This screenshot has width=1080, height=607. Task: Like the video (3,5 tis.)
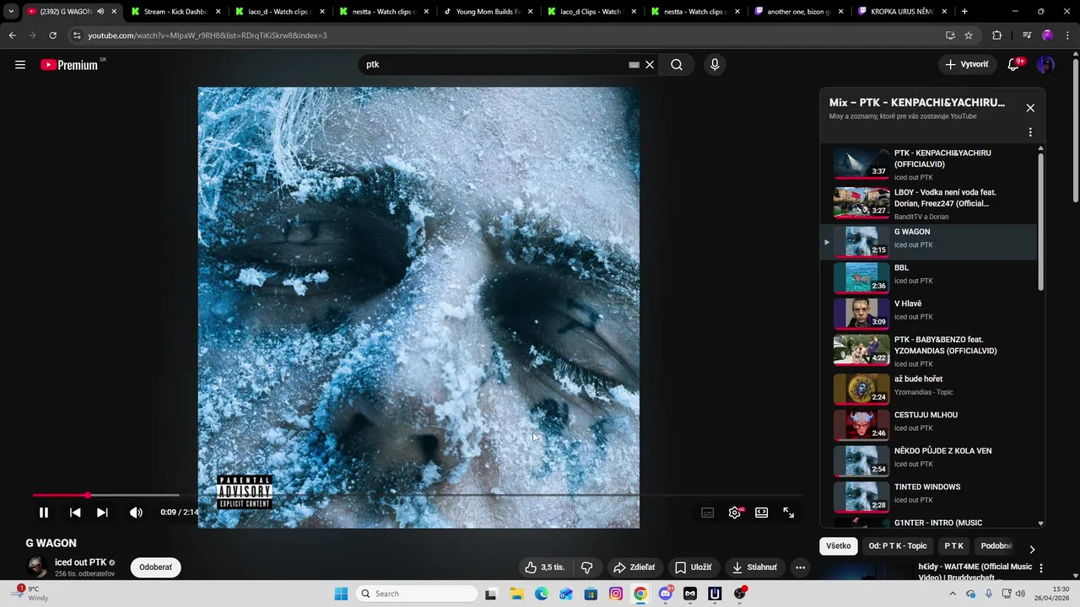click(x=545, y=567)
